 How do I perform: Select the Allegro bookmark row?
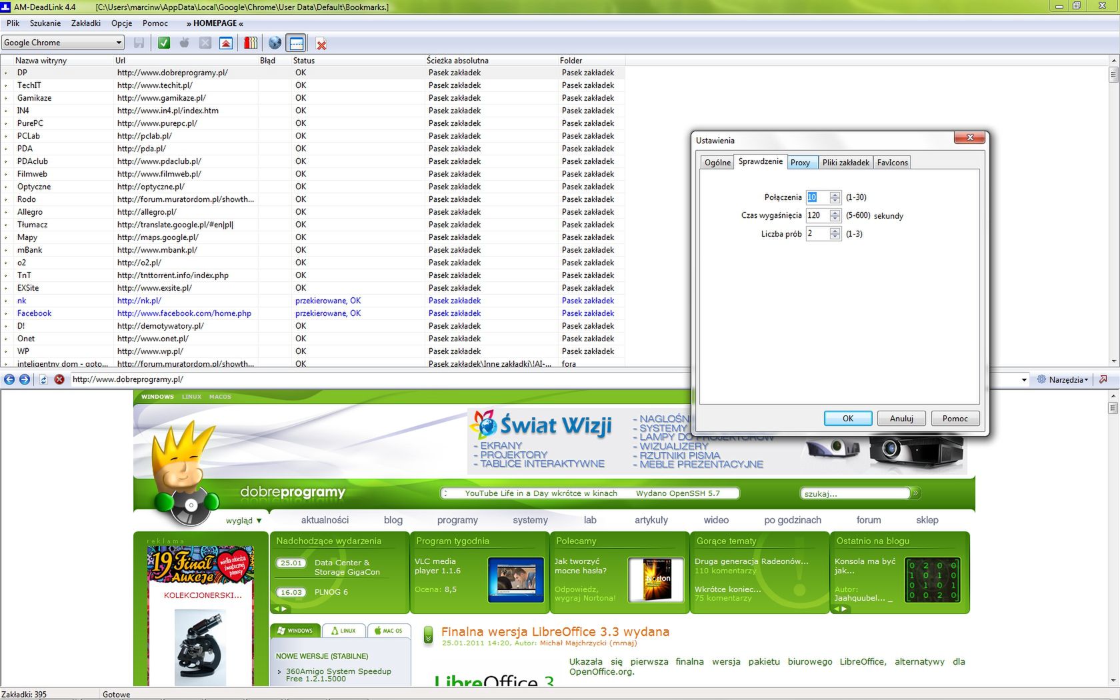pos(313,212)
